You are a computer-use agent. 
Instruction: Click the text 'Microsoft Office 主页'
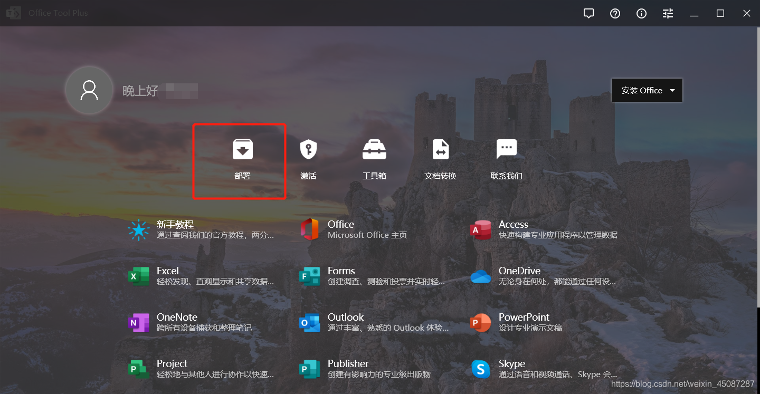coord(367,235)
